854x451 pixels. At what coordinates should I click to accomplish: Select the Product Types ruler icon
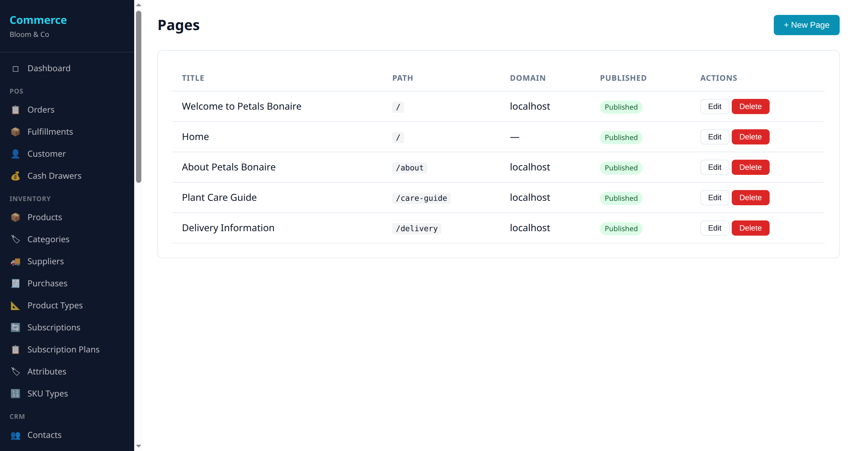[x=15, y=305]
